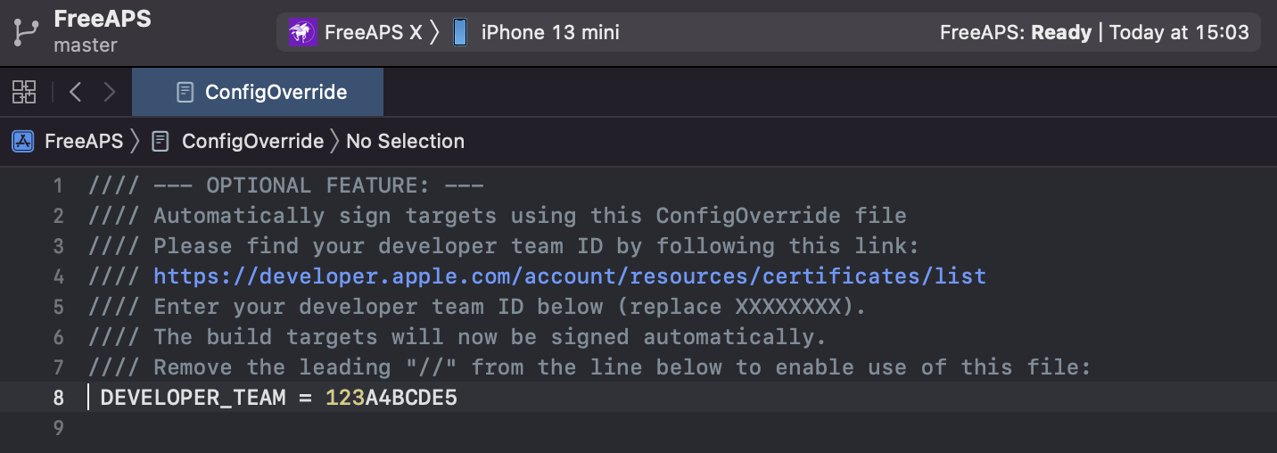The width and height of the screenshot is (1277, 453).
Task: Click the ConfigOverride file icon in breadcrumb
Action: pos(161,141)
